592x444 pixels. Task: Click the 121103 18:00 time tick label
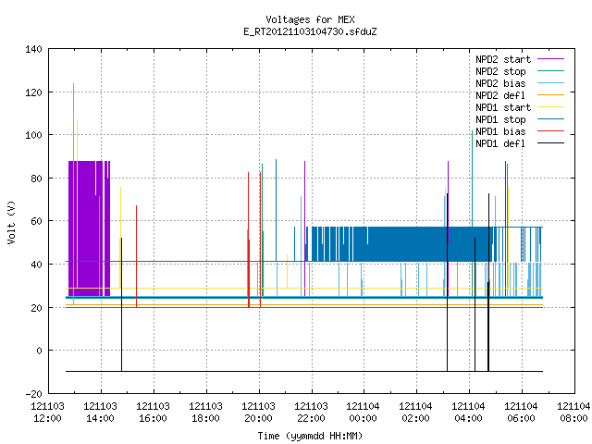pos(205,413)
